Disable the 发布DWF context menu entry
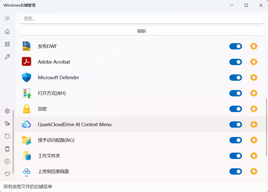This screenshot has width=268, height=192. coord(235,46)
